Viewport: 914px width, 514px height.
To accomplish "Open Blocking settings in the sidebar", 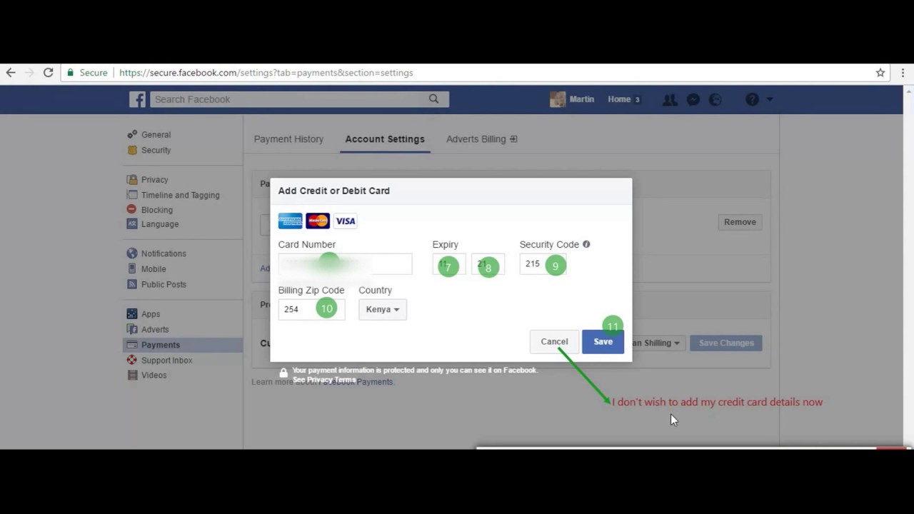I will (x=156, y=210).
